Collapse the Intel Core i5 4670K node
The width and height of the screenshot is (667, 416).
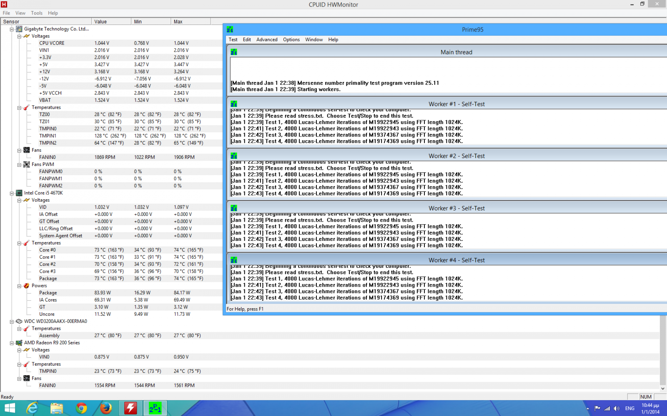click(12, 193)
